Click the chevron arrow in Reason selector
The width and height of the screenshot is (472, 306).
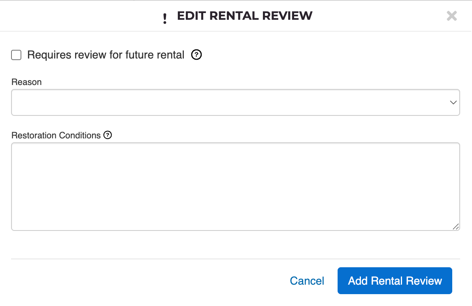pyautogui.click(x=453, y=102)
